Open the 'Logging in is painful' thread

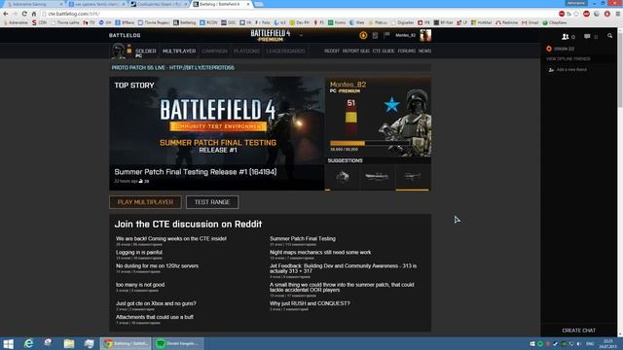(139, 253)
